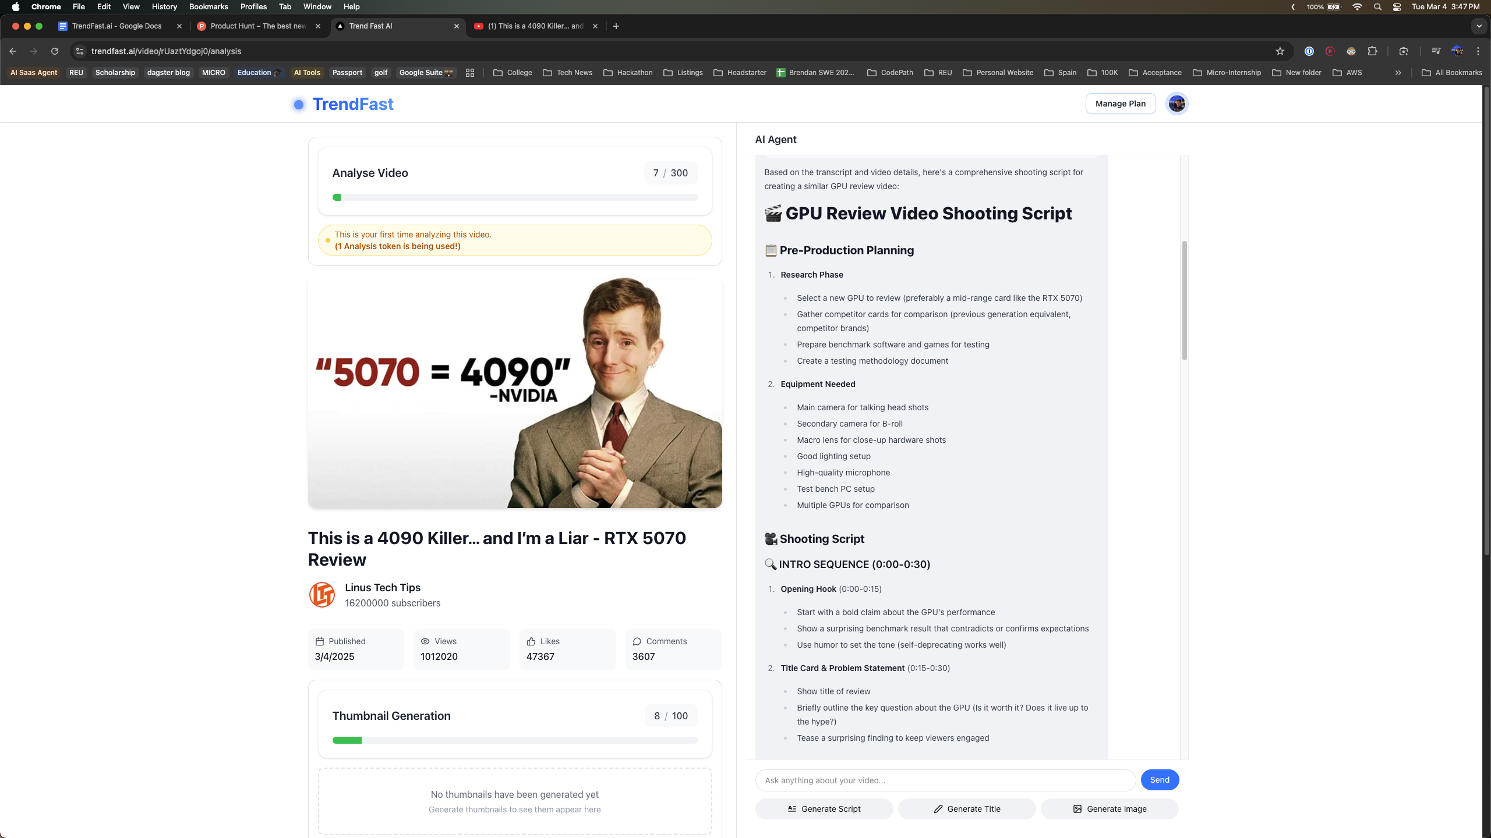
Task: Open Chrome three-dot menu
Action: click(x=1478, y=51)
